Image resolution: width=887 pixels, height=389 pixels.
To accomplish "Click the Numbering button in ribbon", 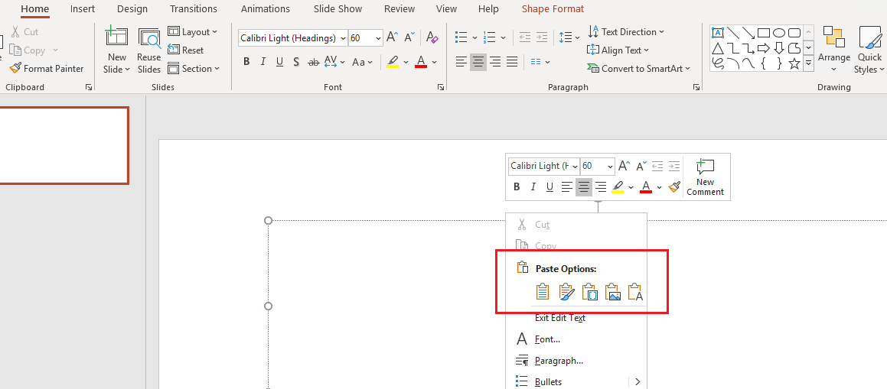I will pyautogui.click(x=491, y=37).
